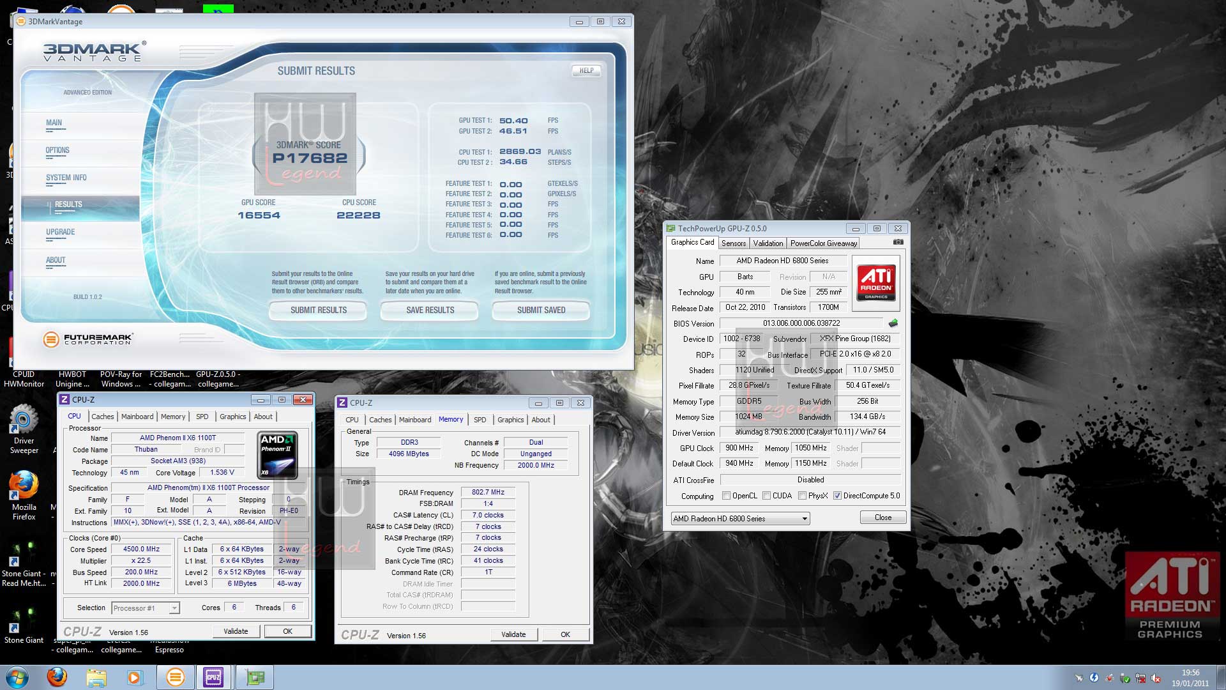1226x690 pixels.
Task: Switch to GPU-Z taskbar button
Action: (255, 677)
